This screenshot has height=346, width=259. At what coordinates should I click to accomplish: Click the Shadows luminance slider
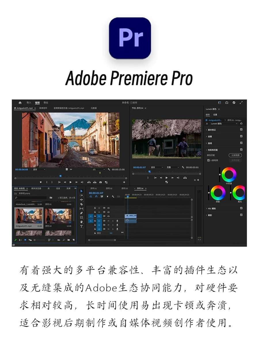pos(209,193)
